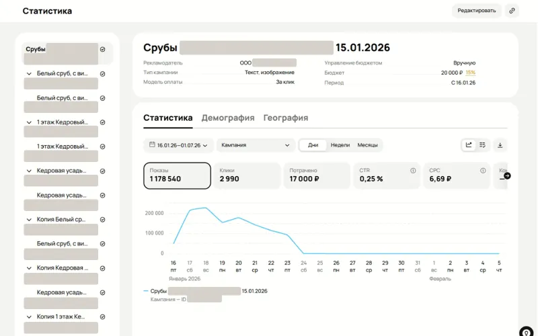538x336 pixels.
Task: Click the 15% budget link
Action: tap(470, 73)
